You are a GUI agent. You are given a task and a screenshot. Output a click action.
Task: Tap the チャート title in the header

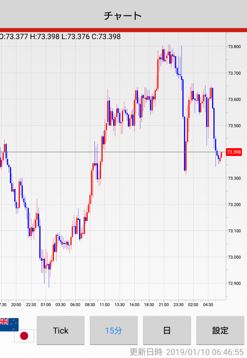pos(123,16)
